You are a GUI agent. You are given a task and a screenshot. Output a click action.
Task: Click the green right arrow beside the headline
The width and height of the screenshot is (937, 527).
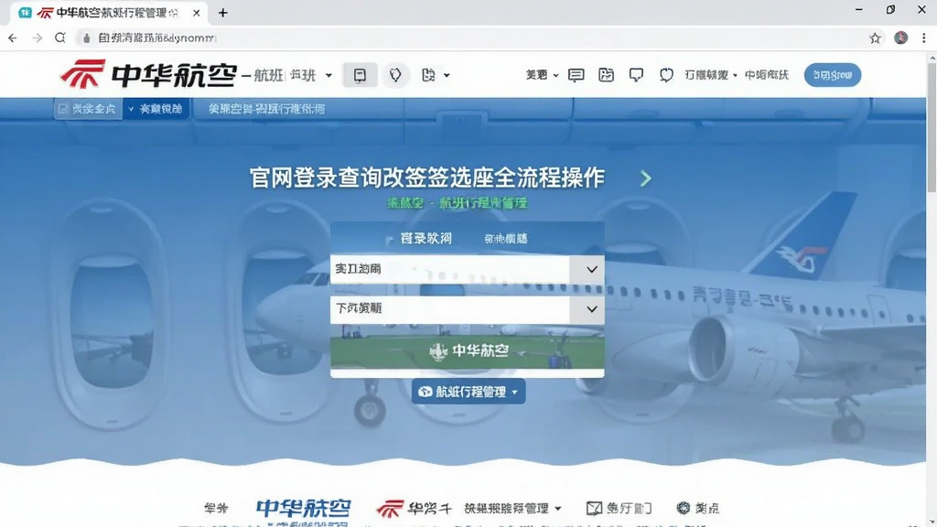point(645,178)
